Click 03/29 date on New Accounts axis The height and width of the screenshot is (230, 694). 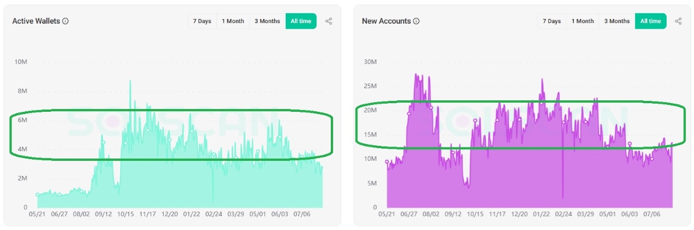[585, 214]
